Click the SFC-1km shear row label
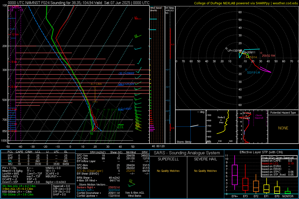 [82, 156]
